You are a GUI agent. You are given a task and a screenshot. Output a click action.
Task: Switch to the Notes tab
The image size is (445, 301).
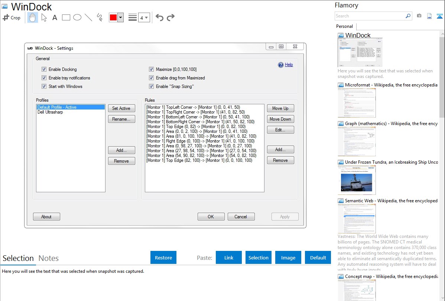pos(49,258)
